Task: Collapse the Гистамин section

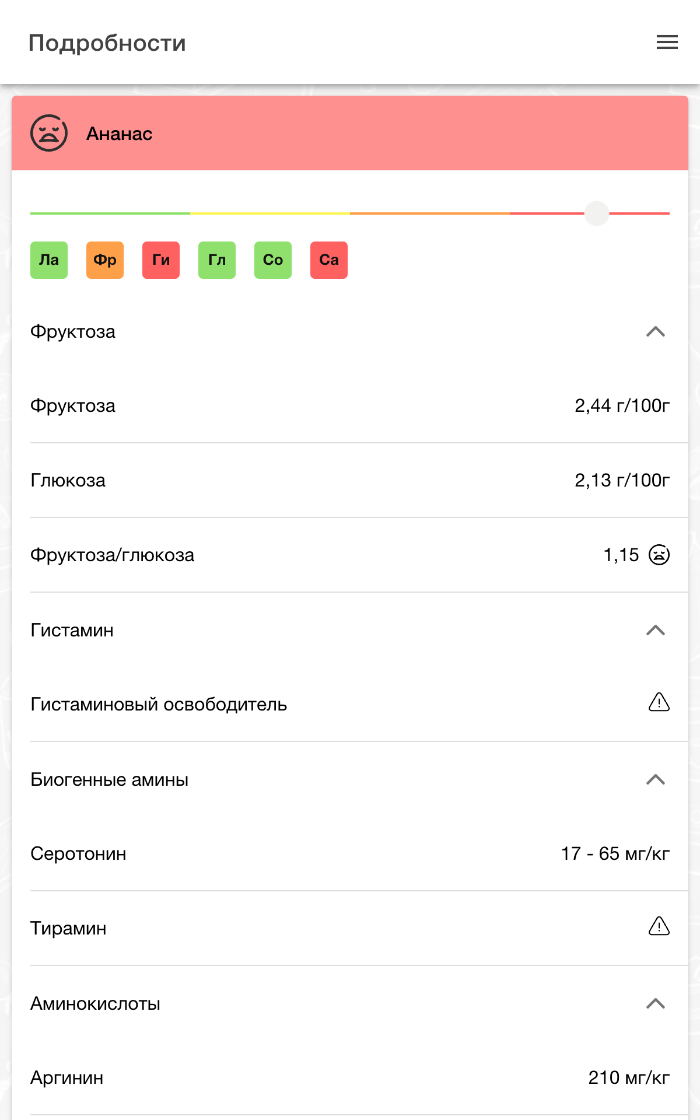Action: (656, 630)
